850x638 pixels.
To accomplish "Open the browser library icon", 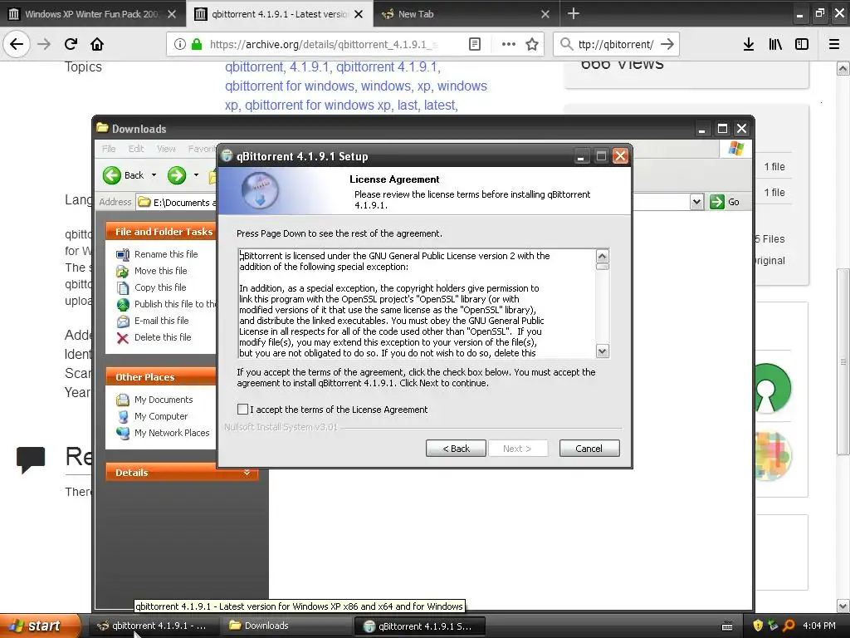I will coord(775,44).
